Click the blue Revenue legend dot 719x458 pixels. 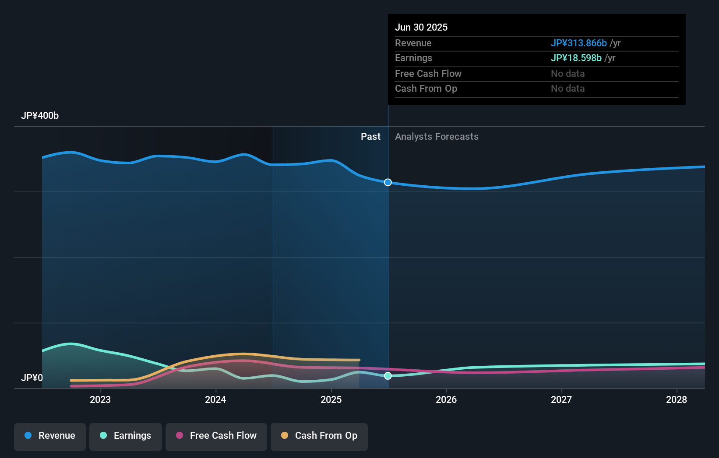pyautogui.click(x=28, y=435)
